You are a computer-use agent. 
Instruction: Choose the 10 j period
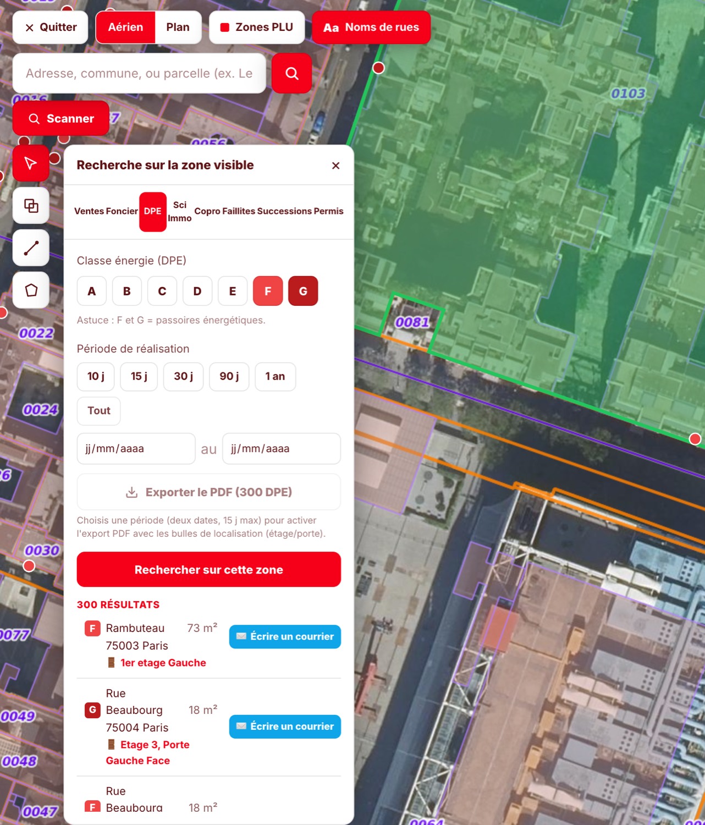[96, 377]
